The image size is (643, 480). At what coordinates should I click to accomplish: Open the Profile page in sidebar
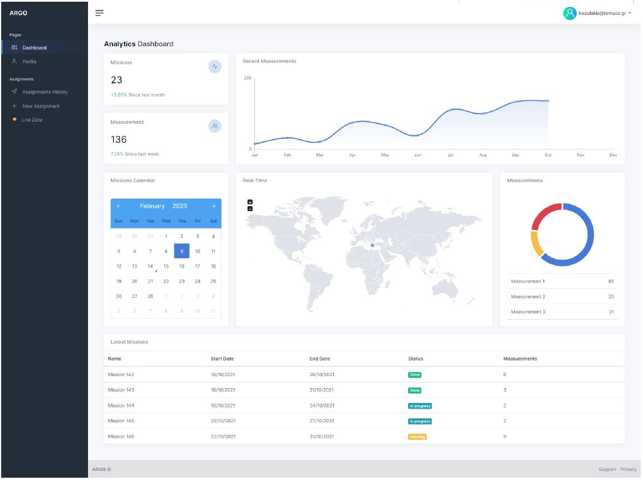[x=29, y=62]
